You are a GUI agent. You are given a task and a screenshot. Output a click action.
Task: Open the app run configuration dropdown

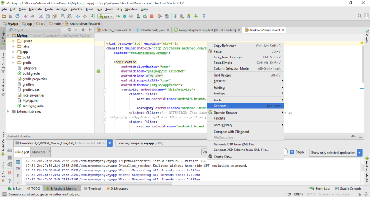[105, 16]
